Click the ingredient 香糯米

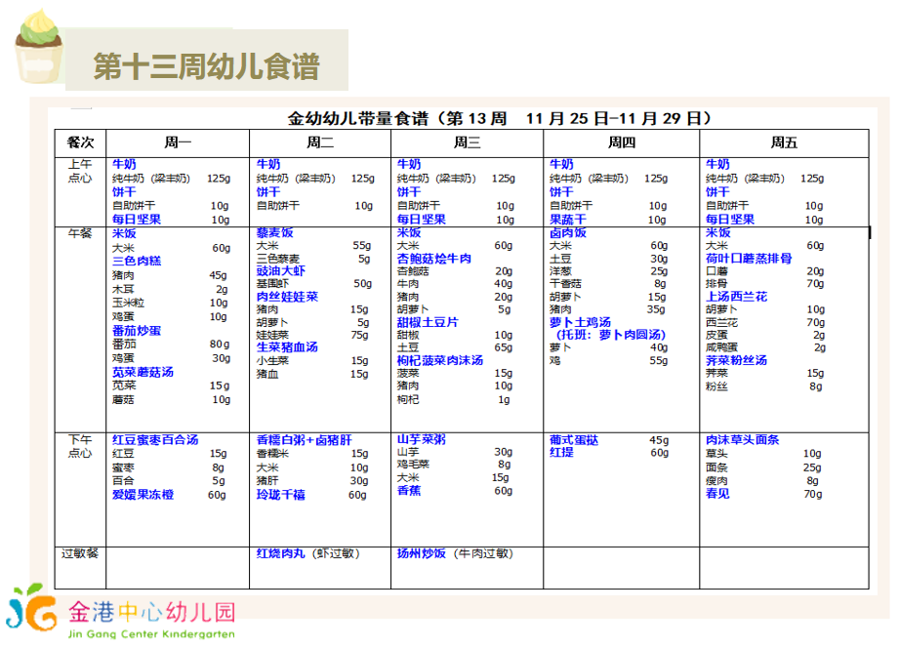coord(273,454)
